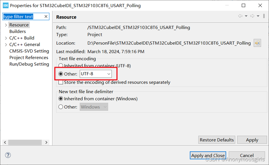
Task: Click the tree horizontal scrollbar right arrow
Action: pos(46,142)
